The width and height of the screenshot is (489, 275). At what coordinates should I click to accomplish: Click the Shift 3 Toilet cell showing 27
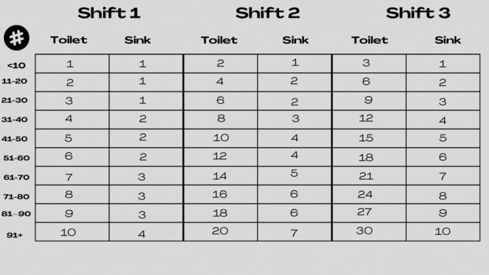tap(365, 212)
